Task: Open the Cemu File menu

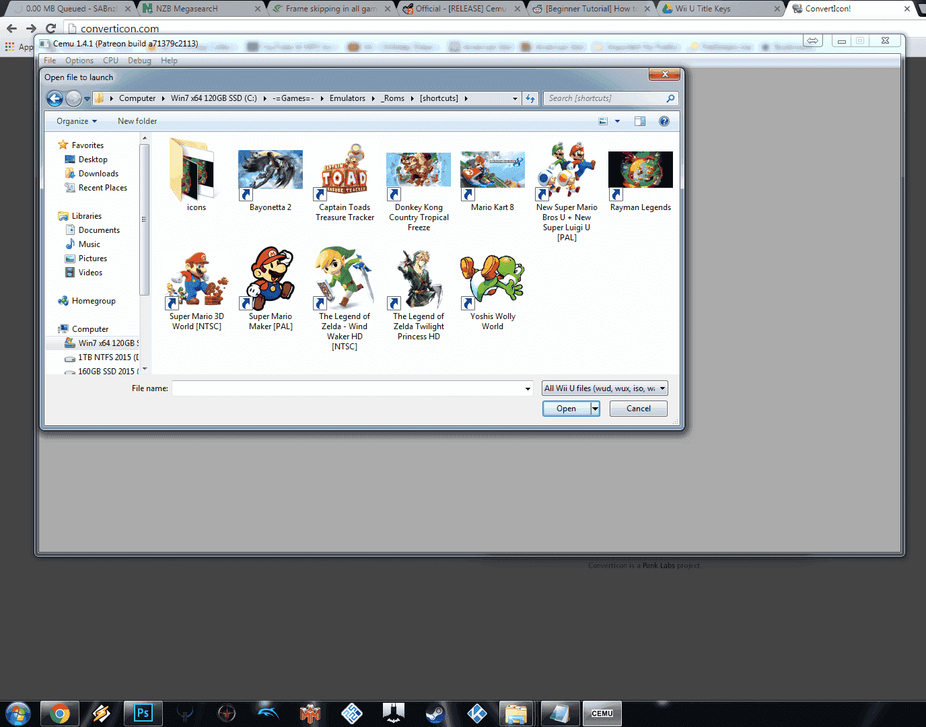Action: pyautogui.click(x=50, y=61)
